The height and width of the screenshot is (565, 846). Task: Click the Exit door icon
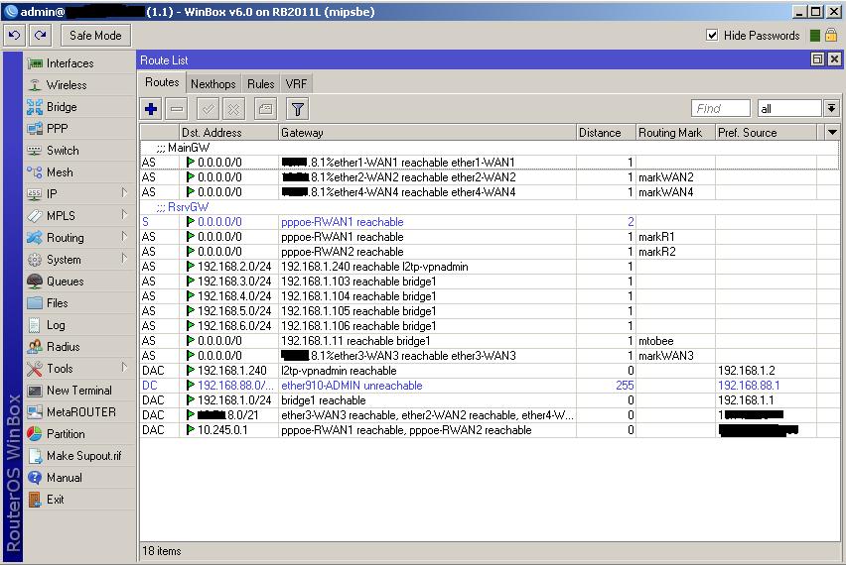coord(35,500)
